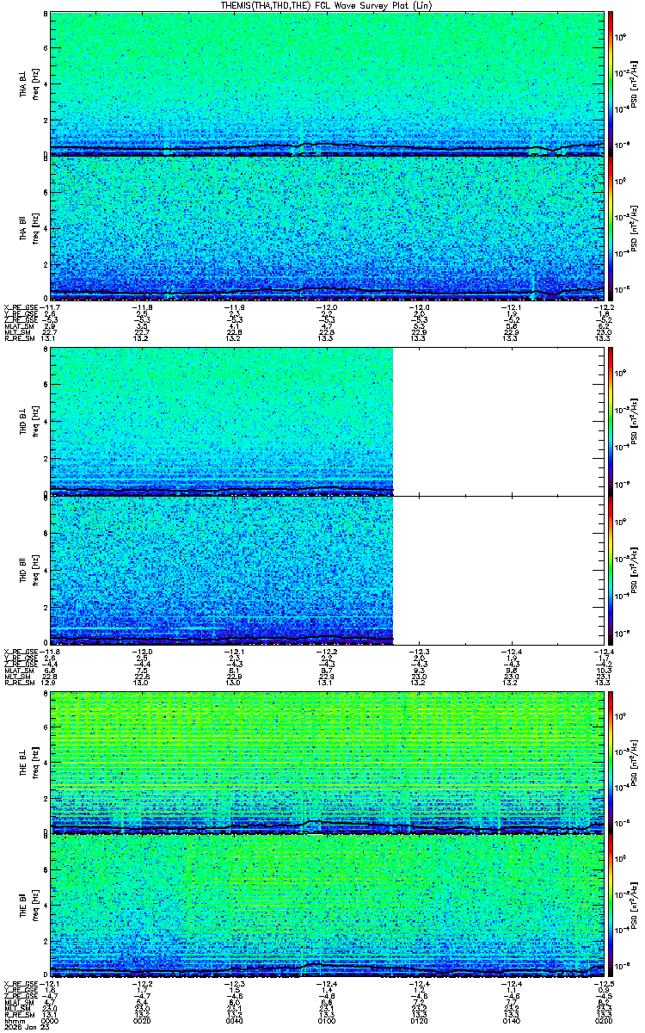This screenshot has height=1033, width=645.
Task: Click the THA B∥ spectrogram panel
Action: 325,228
